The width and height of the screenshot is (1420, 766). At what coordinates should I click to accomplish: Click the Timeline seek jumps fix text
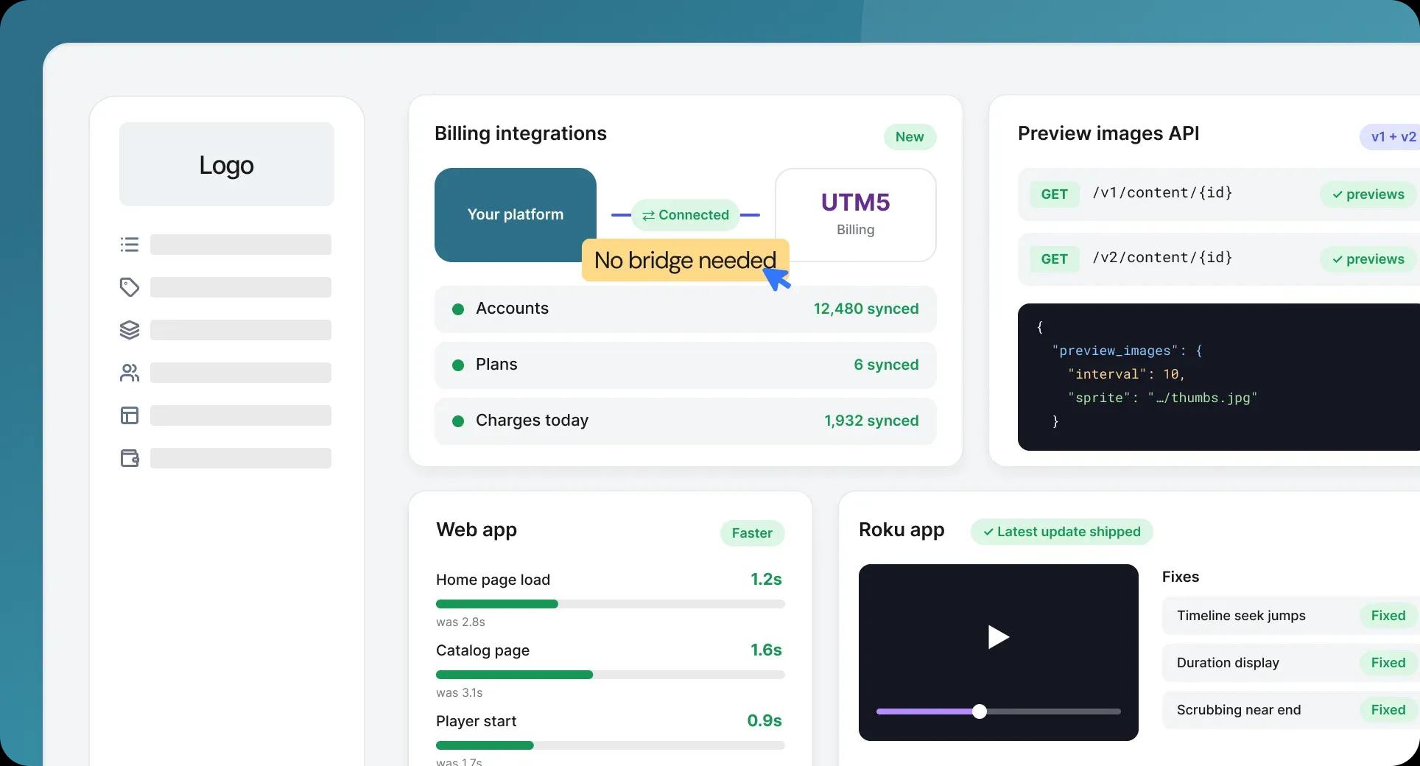tap(1241, 616)
